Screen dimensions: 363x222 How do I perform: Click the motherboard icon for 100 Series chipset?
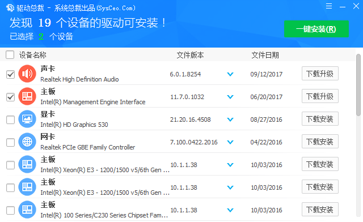(x=27, y=210)
